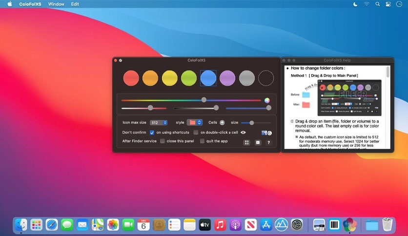Add a cell with the Cells plus button
The image size is (408, 236).
(222, 122)
